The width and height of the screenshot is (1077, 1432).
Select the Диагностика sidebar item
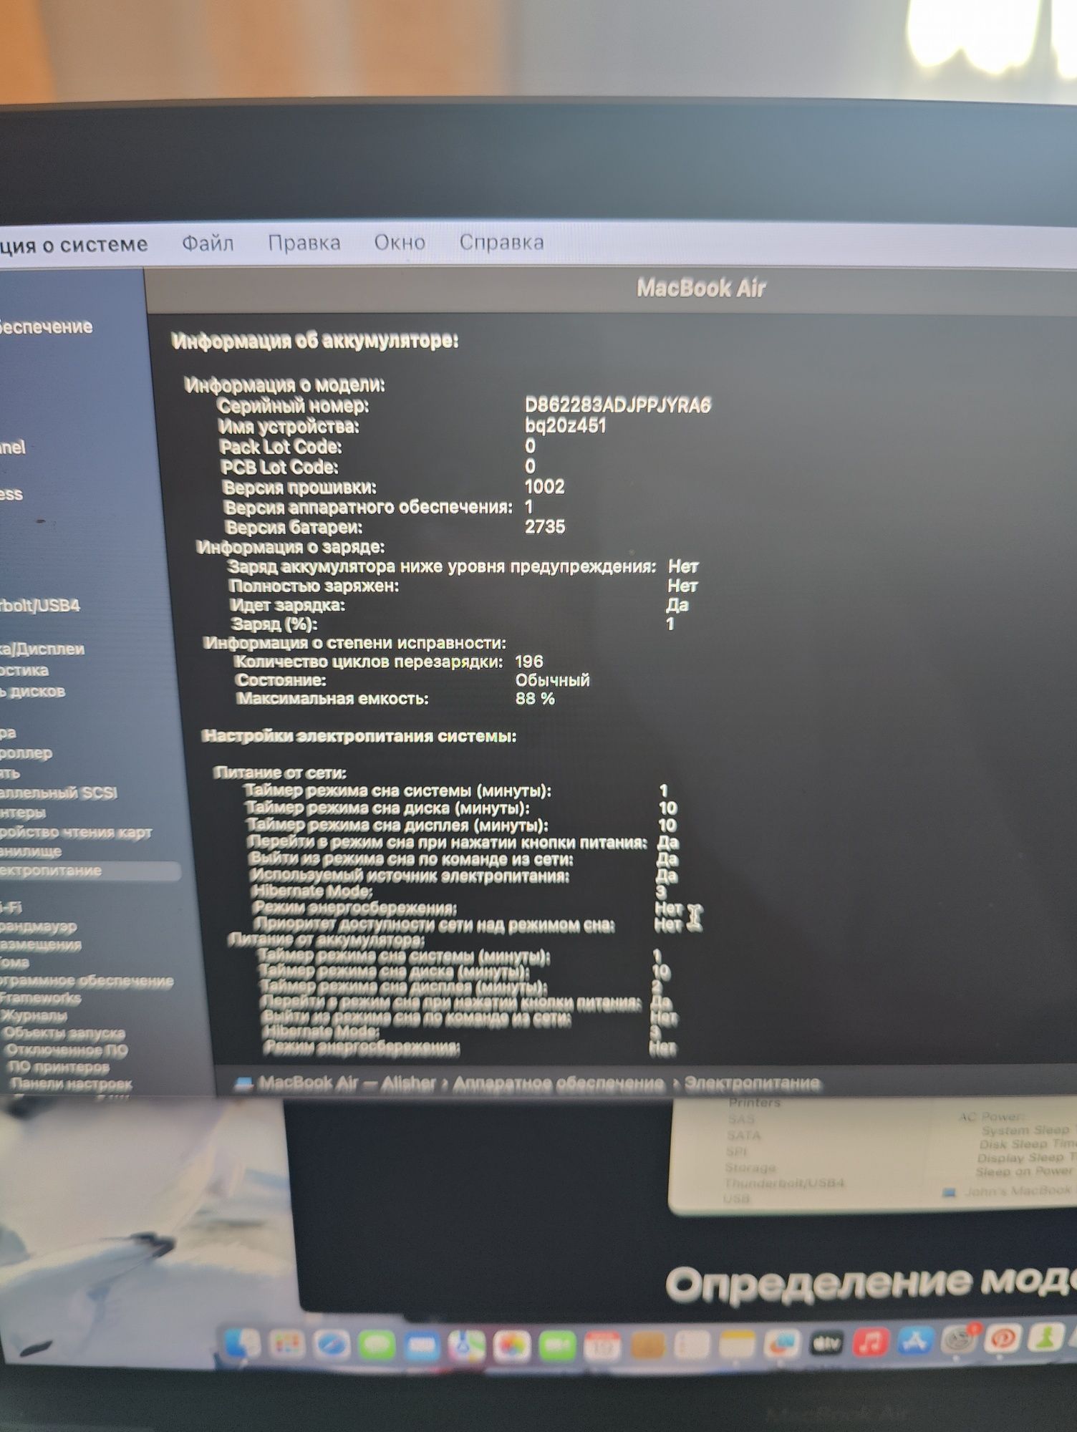[24, 670]
